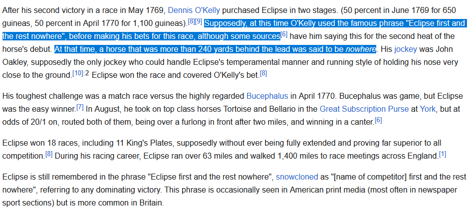This screenshot has width=469, height=214.
Task: Click citation [6] after 'some sources'
Action: click(x=284, y=34)
